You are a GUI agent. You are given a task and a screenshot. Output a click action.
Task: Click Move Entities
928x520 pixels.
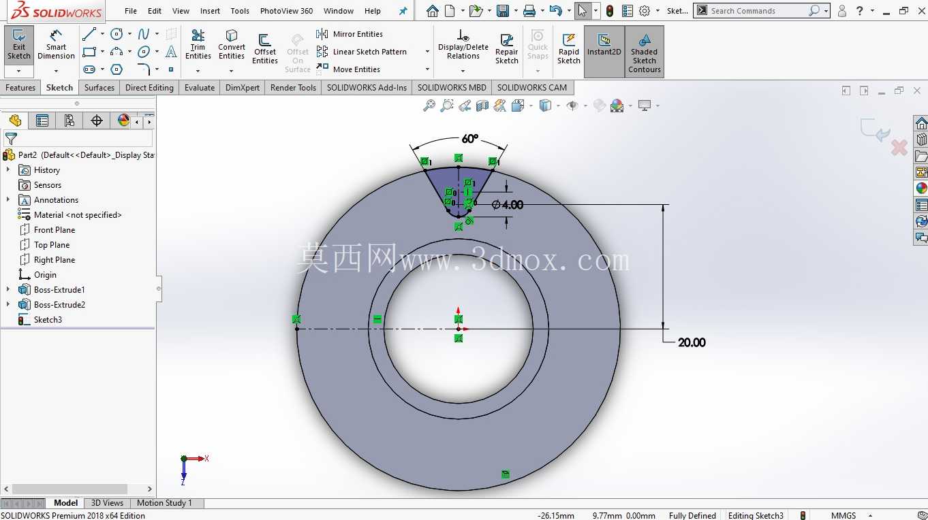[x=348, y=69]
